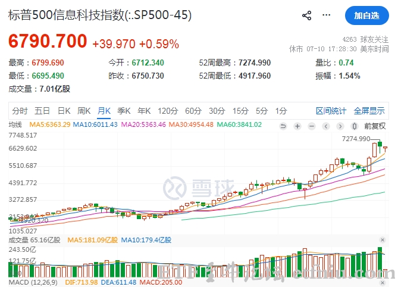Click the candlestick style icon
Screen dimensions: 398x287
tap(355, 126)
